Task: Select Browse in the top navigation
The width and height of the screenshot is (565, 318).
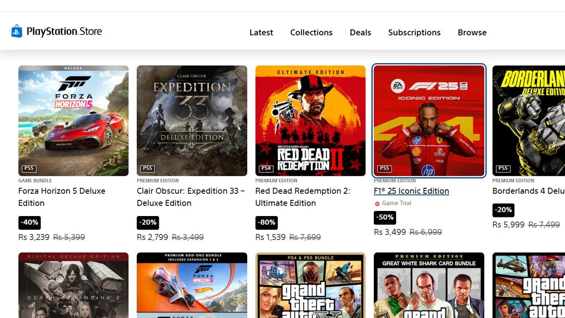Action: (472, 32)
